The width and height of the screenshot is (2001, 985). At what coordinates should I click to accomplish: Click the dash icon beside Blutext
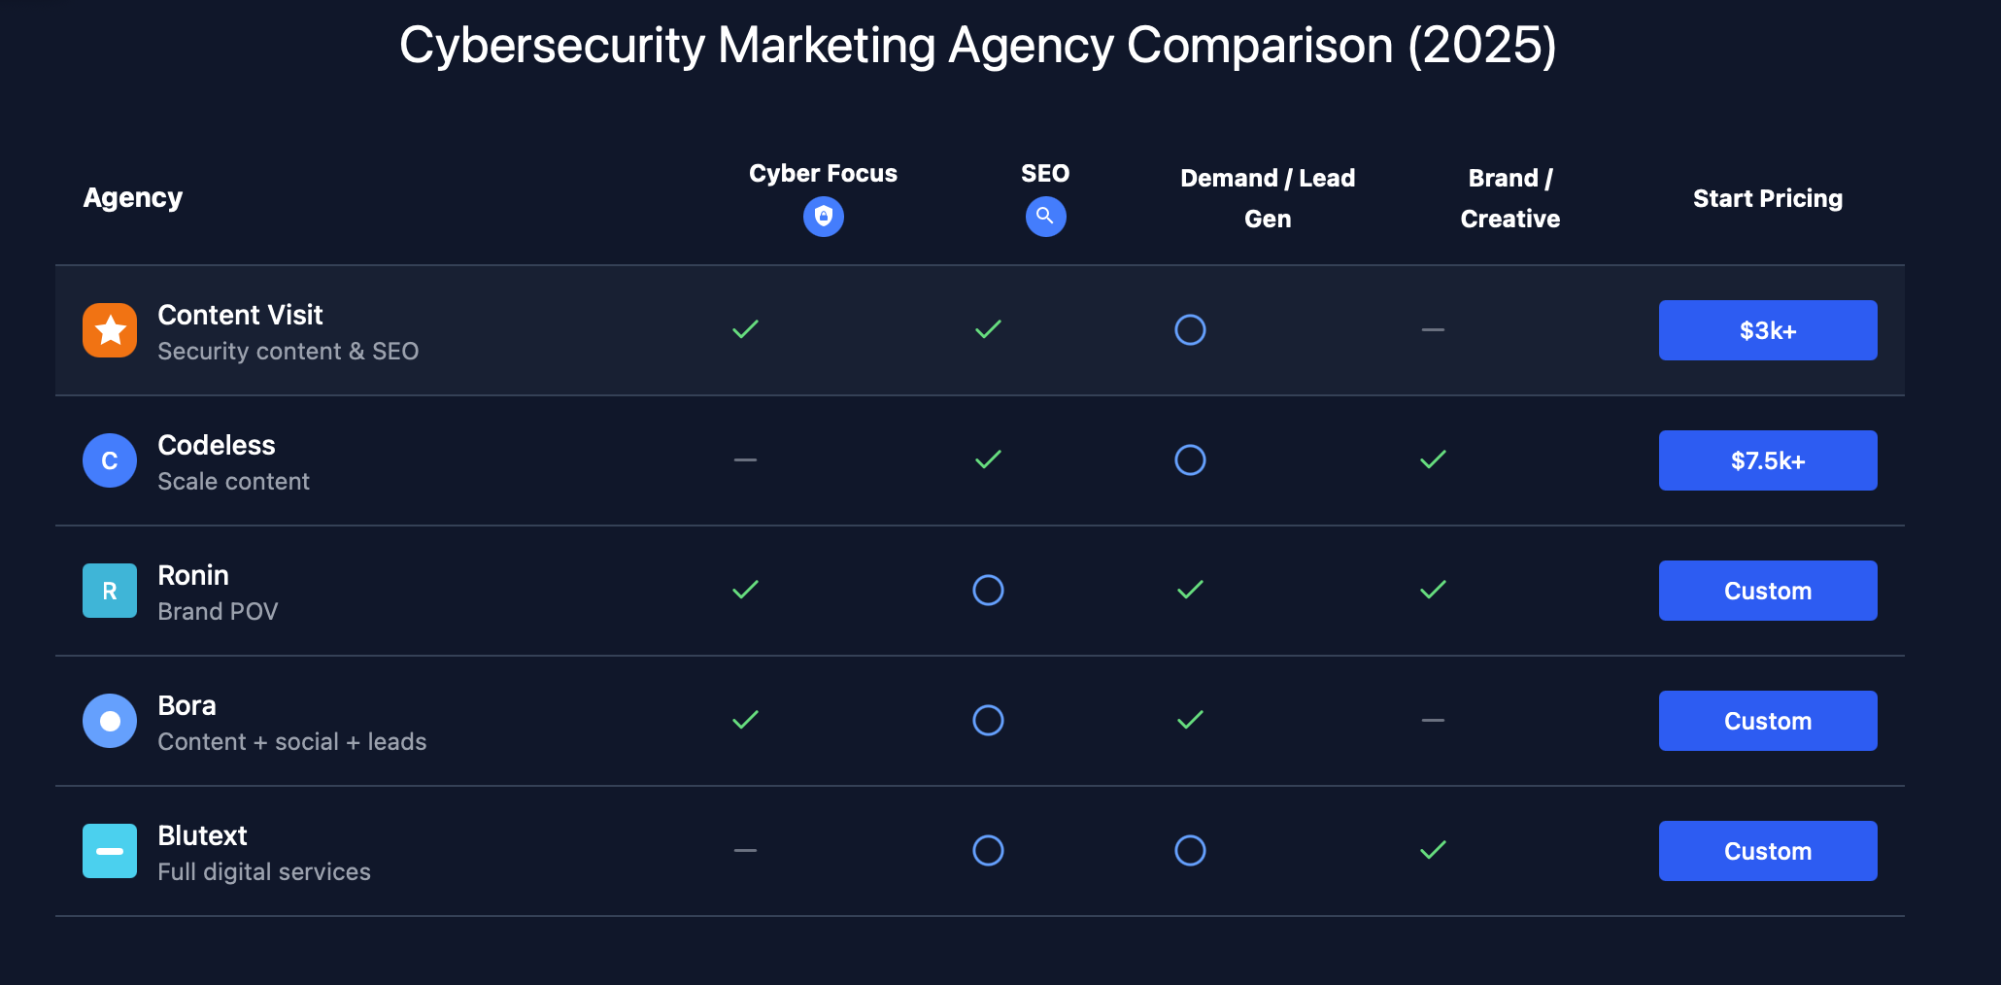coord(110,851)
